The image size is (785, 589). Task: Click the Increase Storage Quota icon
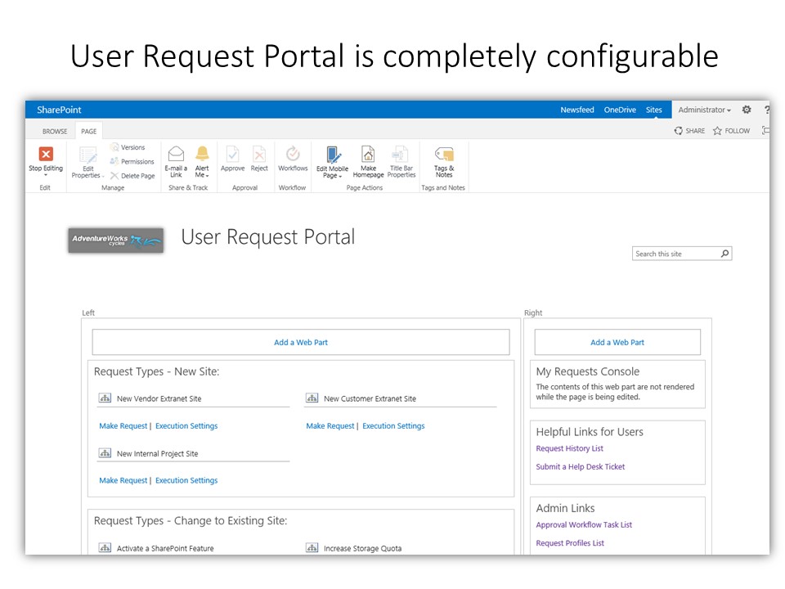312,548
